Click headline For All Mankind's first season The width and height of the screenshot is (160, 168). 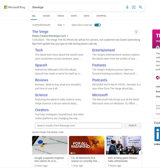[85, 160]
